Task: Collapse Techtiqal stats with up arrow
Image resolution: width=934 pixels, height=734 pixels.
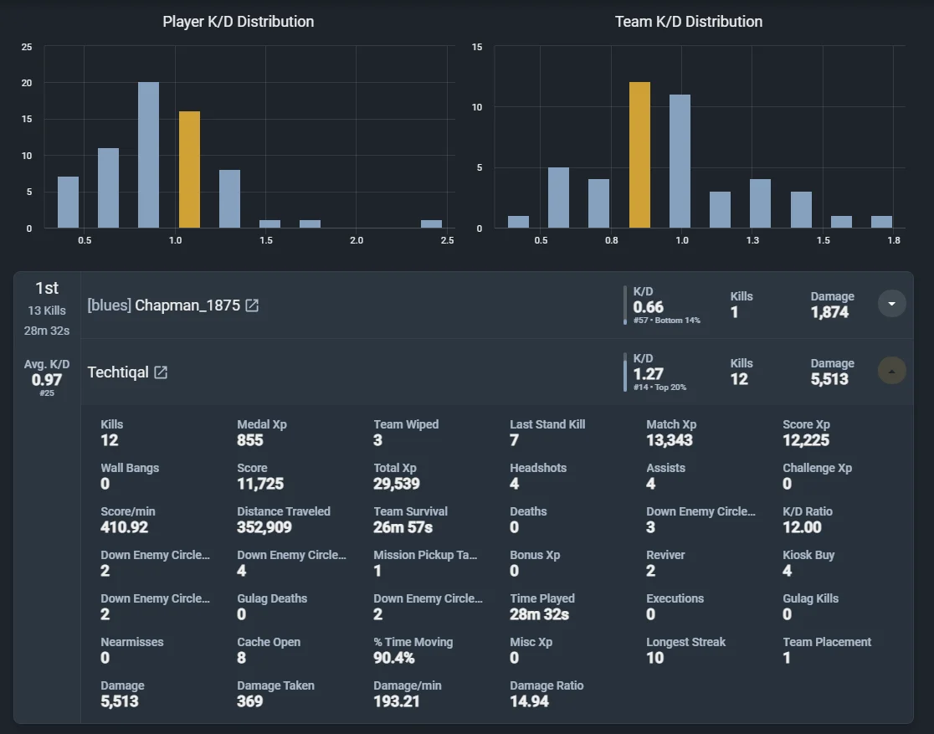Action: 891,371
